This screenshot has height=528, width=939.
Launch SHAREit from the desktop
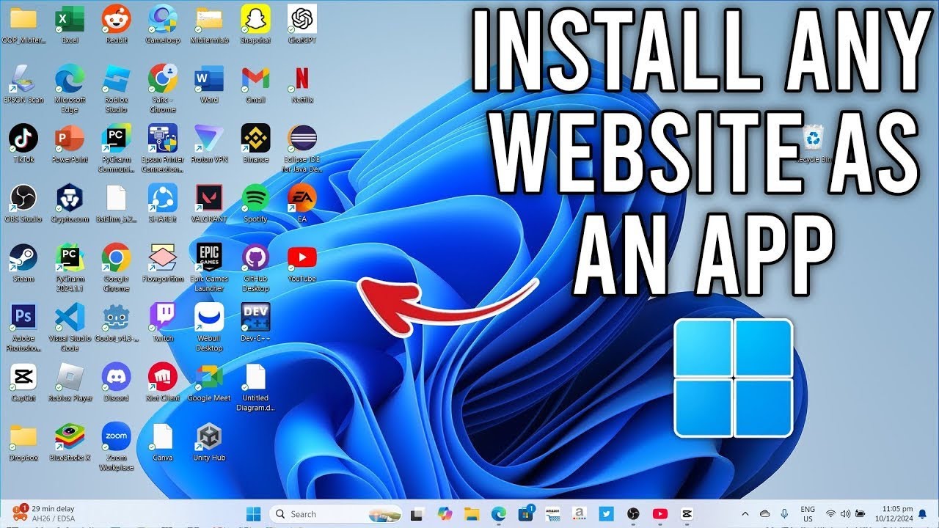pyautogui.click(x=163, y=202)
